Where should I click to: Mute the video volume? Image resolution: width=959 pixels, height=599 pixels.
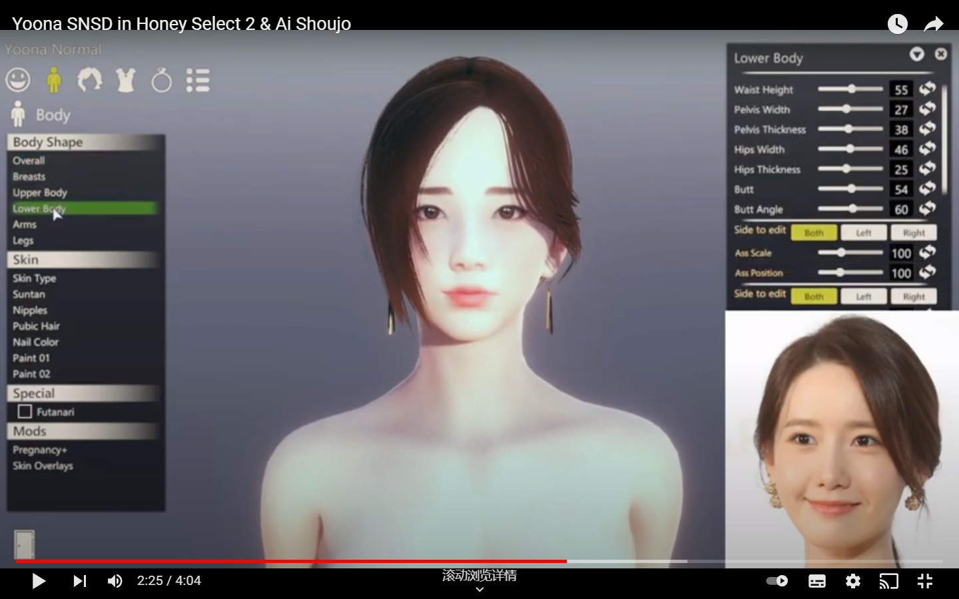click(115, 581)
